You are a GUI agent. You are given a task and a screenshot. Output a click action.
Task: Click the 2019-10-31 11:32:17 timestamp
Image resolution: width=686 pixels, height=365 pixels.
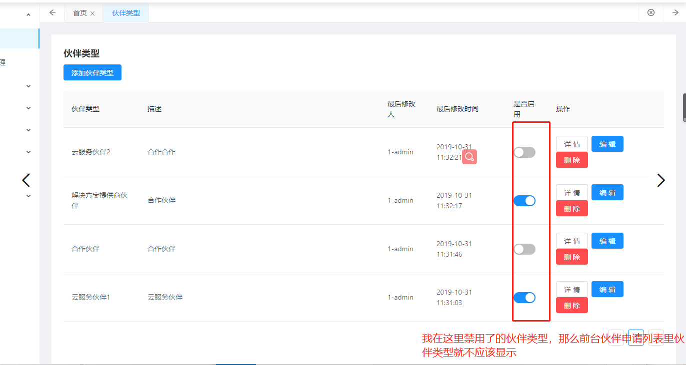(x=454, y=200)
